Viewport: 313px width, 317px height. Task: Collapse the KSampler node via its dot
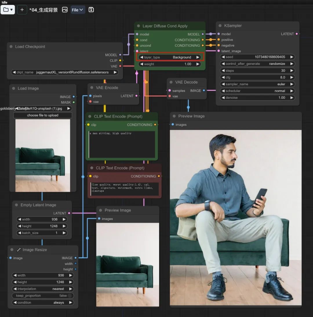pos(220,26)
